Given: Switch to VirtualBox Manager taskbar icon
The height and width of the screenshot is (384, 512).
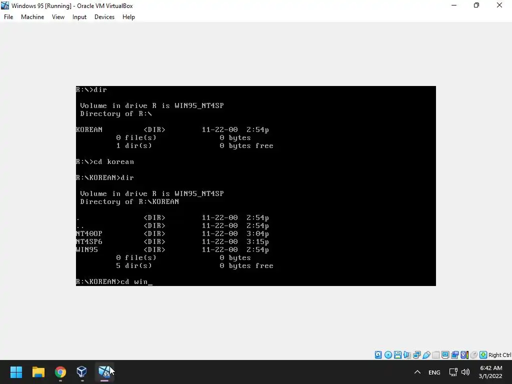Looking at the screenshot, I should coord(82,372).
